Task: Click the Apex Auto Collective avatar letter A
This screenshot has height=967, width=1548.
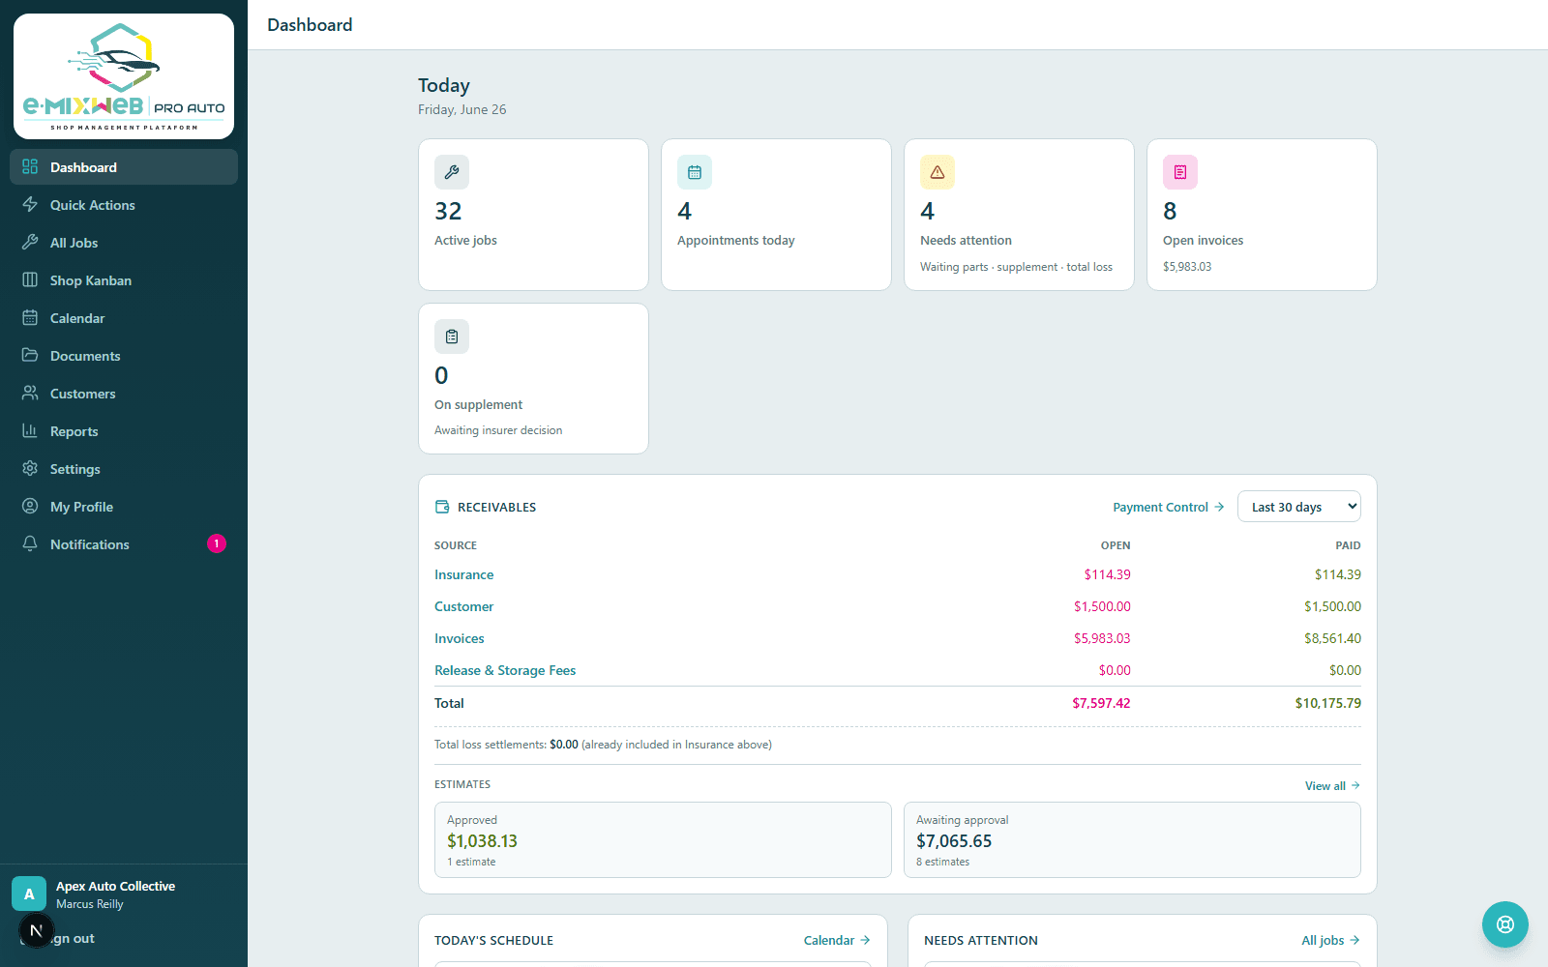Action: [29, 894]
